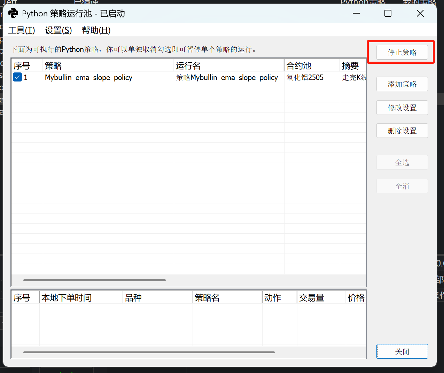Open the 工具(T) menu
Image resolution: width=444 pixels, height=373 pixels.
[22, 30]
